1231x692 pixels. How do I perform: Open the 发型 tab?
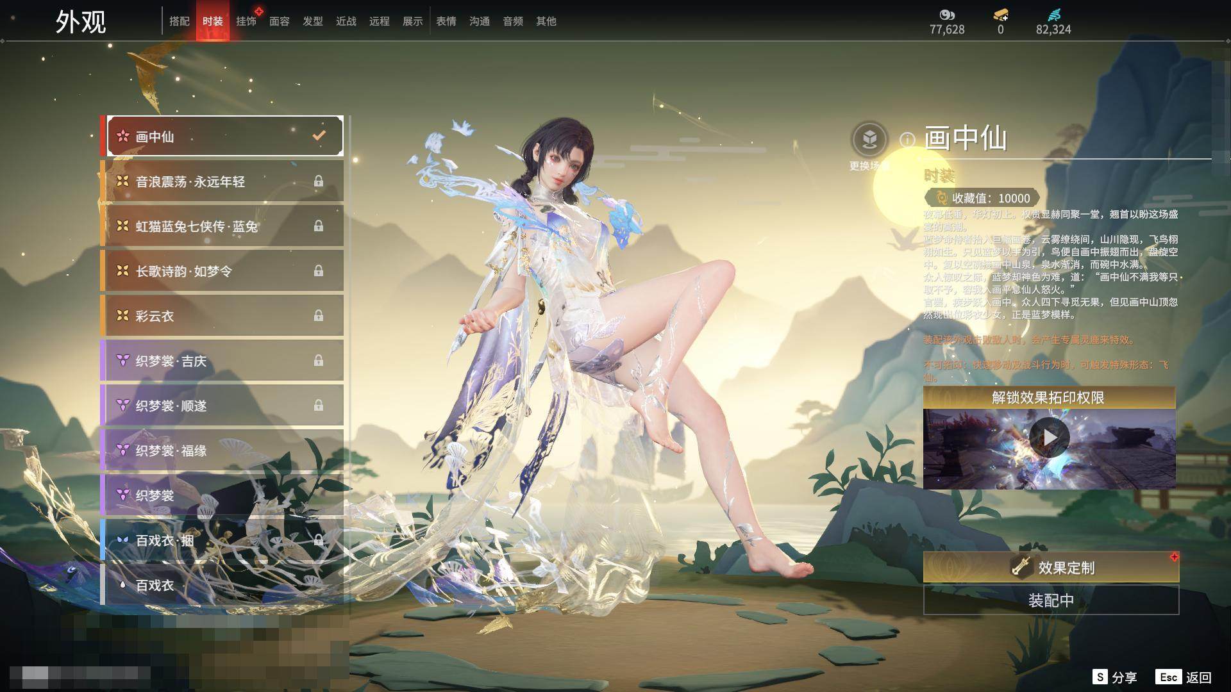(312, 21)
